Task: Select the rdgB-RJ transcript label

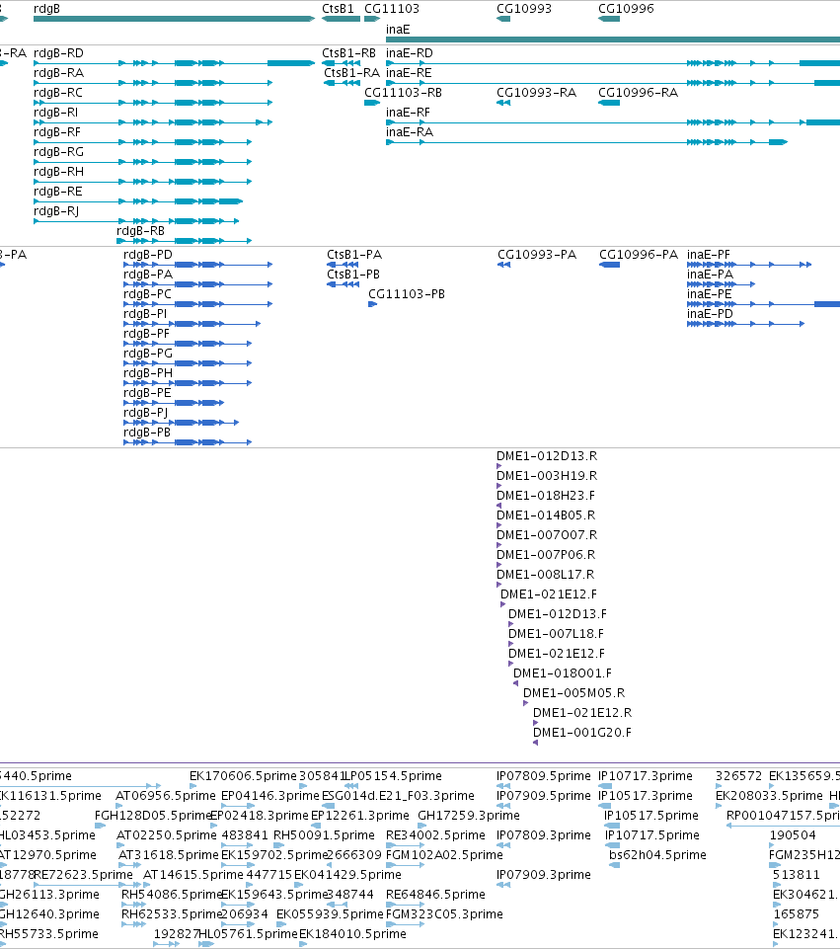Action: [x=56, y=211]
